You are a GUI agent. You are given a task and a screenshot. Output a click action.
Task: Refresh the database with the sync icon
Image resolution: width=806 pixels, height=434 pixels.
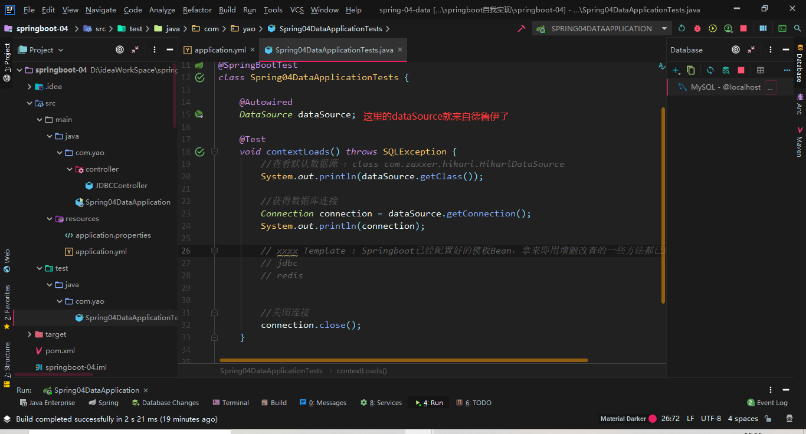coord(710,70)
